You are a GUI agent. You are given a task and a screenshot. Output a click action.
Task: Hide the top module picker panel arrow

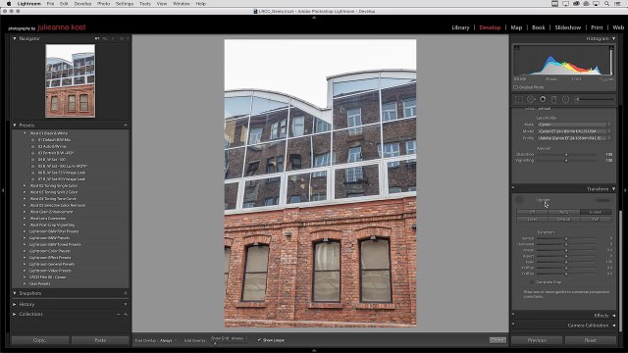[x=314, y=18]
